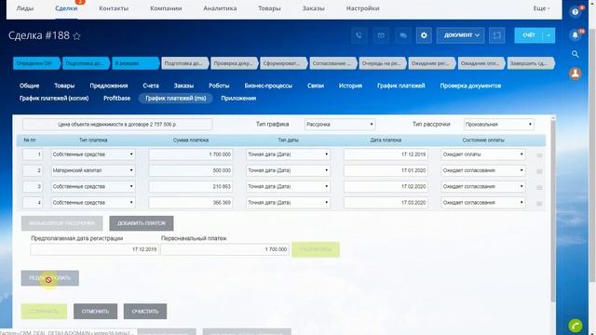Click the Сохранить button
The width and height of the screenshot is (596, 335).
coord(44,312)
